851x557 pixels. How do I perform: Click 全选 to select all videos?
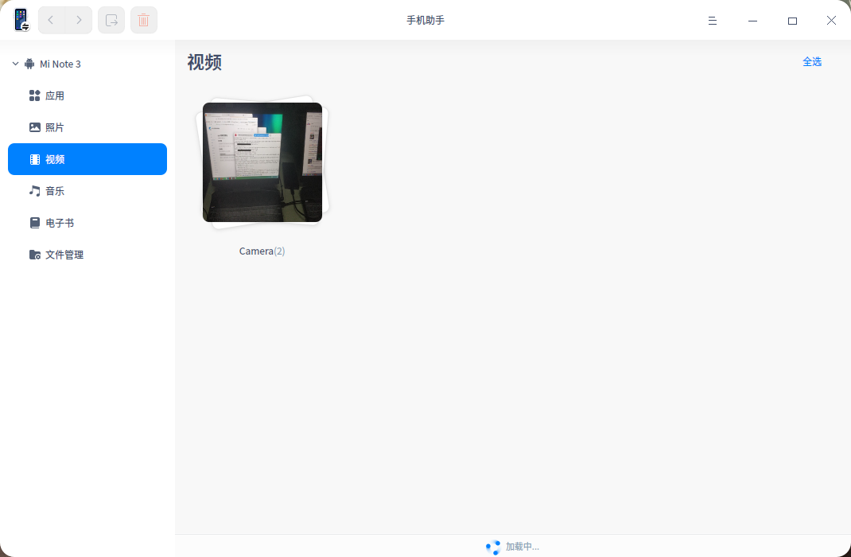(x=812, y=62)
